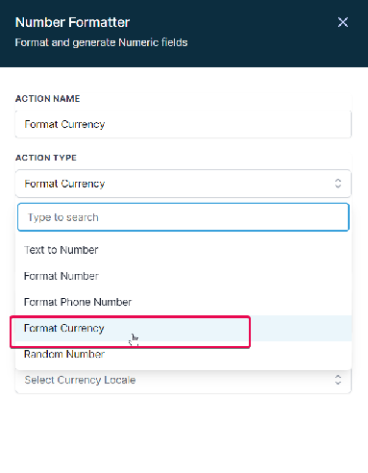The image size is (368, 473).
Task: Click the chevron icon on Select Currency Locale
Action: coord(338,380)
